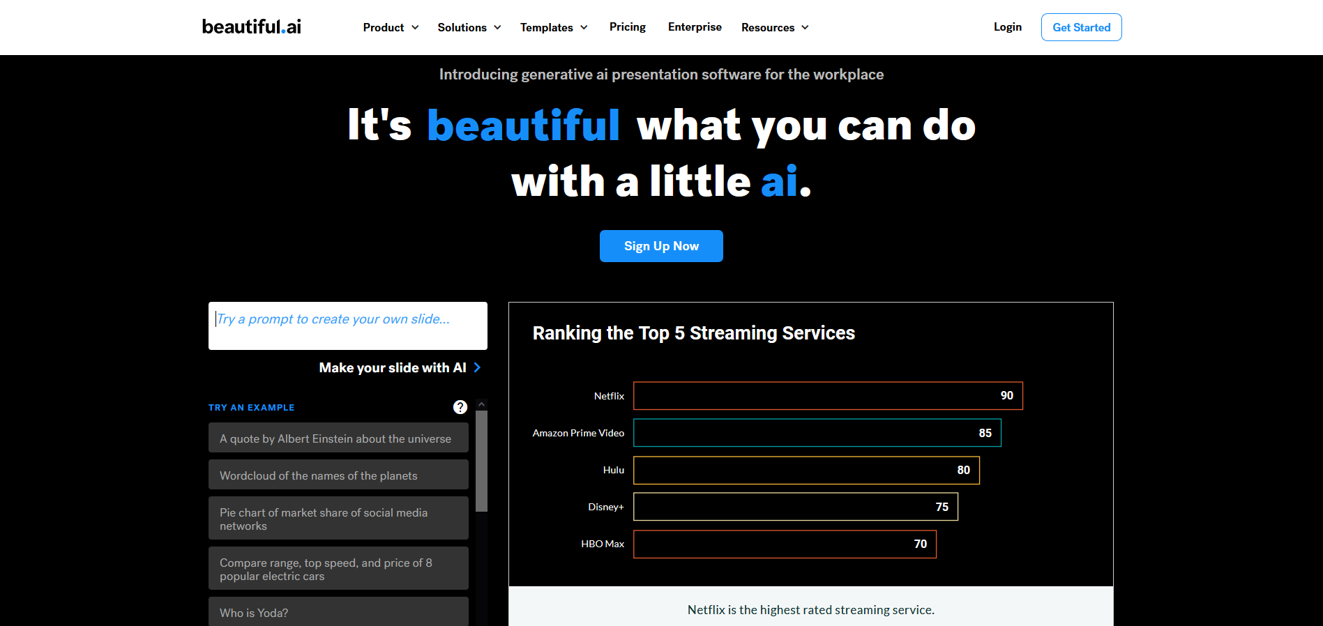Click the Login link

pos(1008,26)
